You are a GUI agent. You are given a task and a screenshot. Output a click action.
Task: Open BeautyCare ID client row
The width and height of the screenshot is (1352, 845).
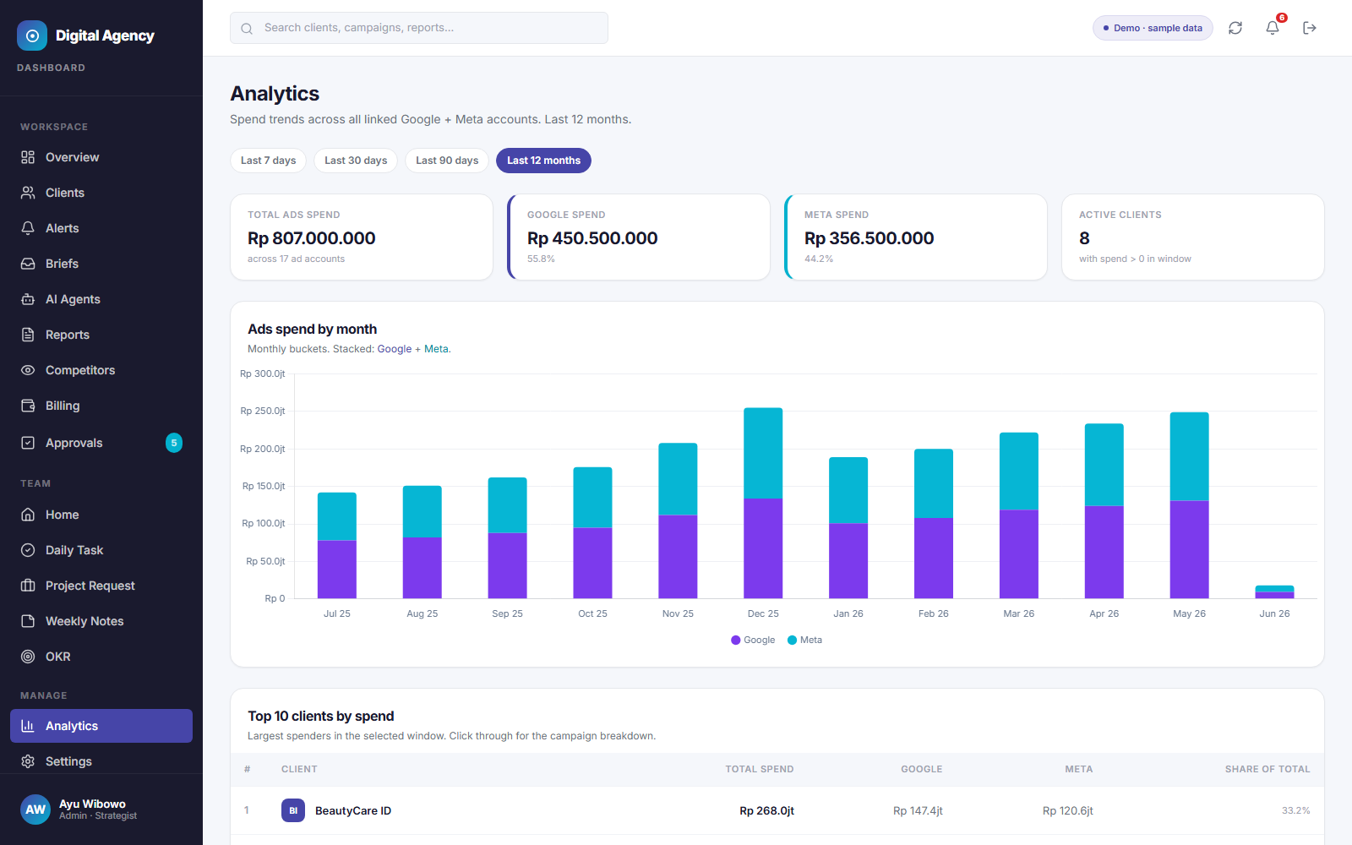tap(777, 810)
